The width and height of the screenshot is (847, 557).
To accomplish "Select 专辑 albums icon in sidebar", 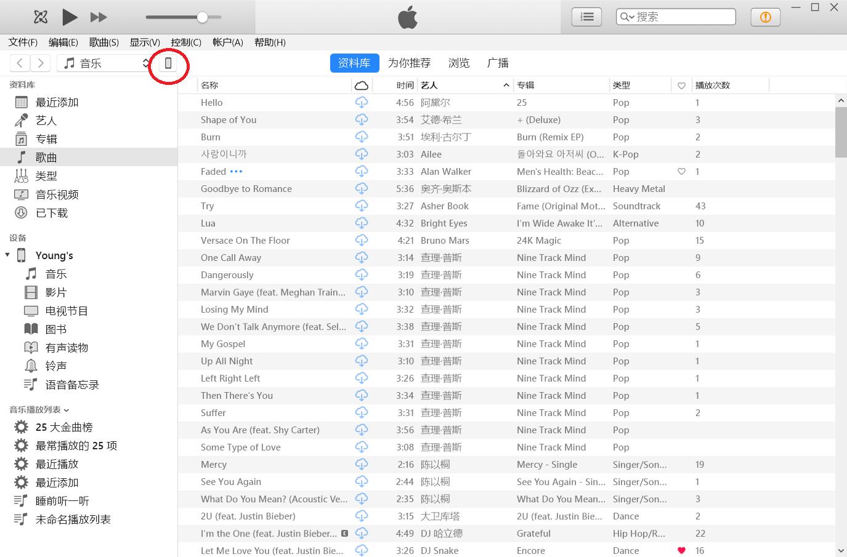I will click(22, 139).
